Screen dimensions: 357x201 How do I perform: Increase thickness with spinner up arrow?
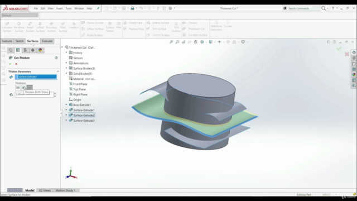pyautogui.click(x=55, y=93)
